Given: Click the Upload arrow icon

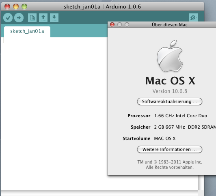Looking at the screenshot, I should (19, 17).
